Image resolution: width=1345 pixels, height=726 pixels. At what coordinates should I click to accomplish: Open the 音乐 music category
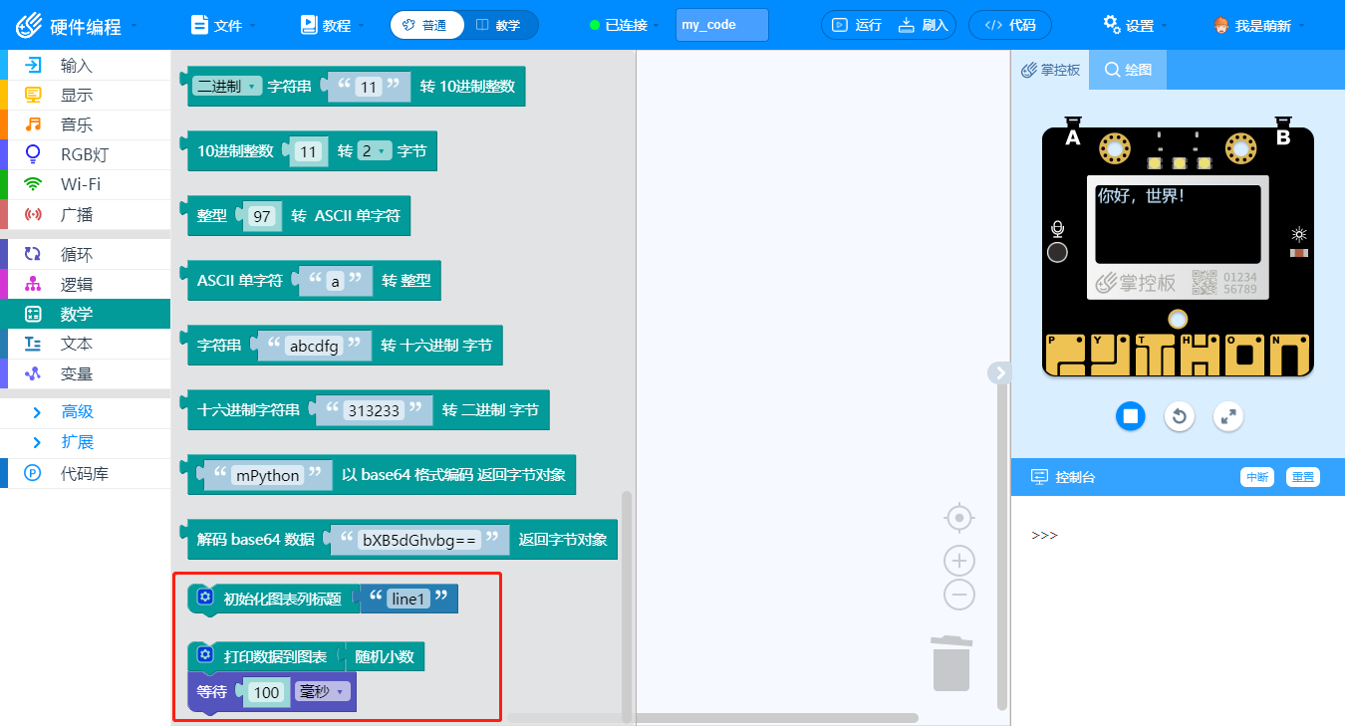point(85,125)
